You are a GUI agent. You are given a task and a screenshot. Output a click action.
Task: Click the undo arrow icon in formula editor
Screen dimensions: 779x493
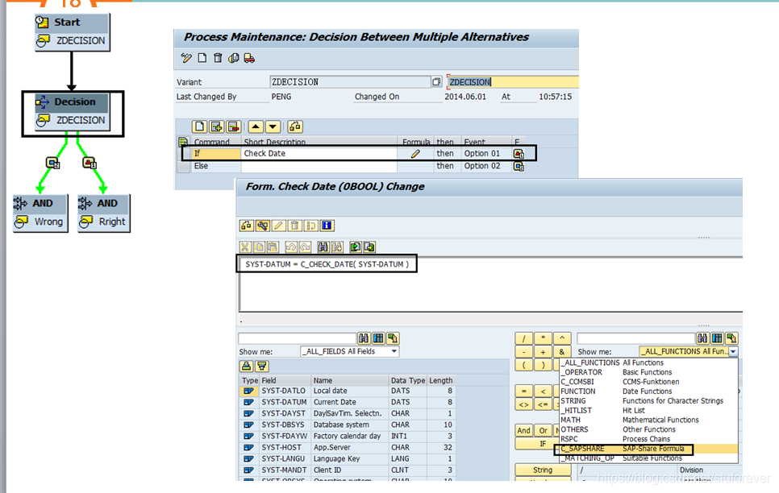pos(291,246)
